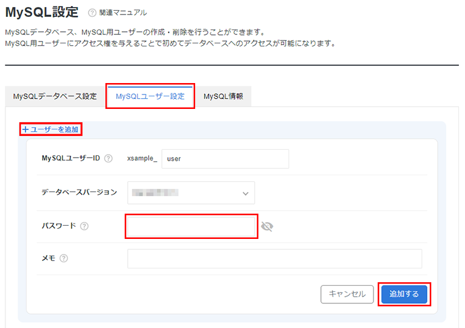This screenshot has height=328, width=465.
Task: Click into the メモ input field
Action: 275,259
